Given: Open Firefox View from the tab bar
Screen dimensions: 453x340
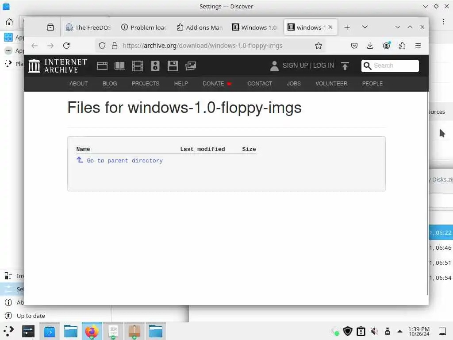Looking at the screenshot, I should pyautogui.click(x=50, y=27).
